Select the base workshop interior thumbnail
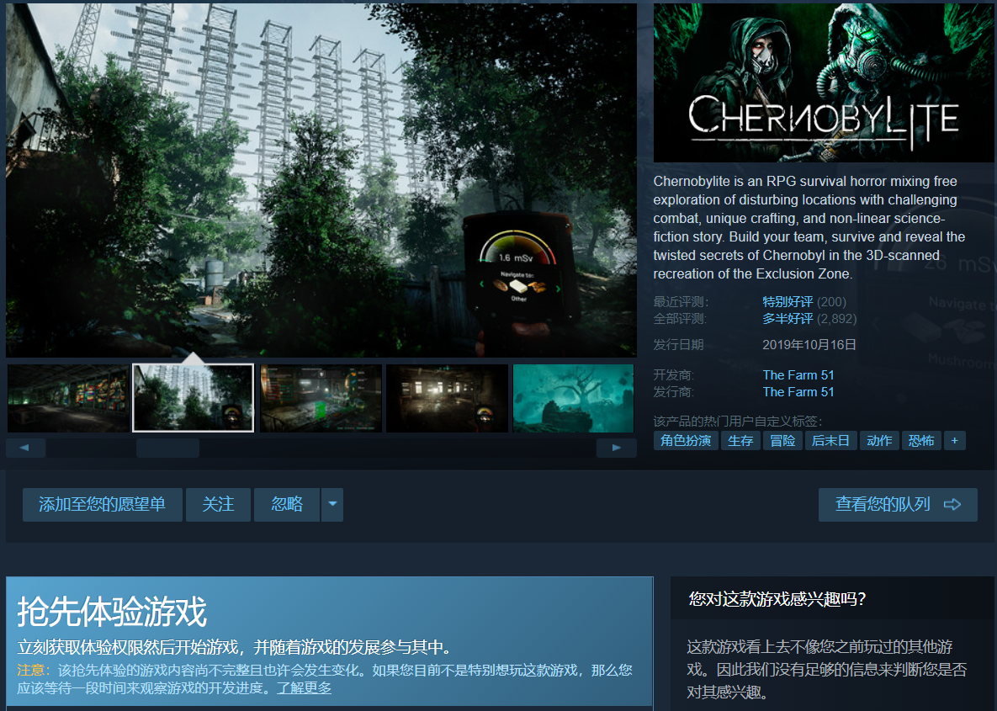The width and height of the screenshot is (997, 711). pos(321,398)
